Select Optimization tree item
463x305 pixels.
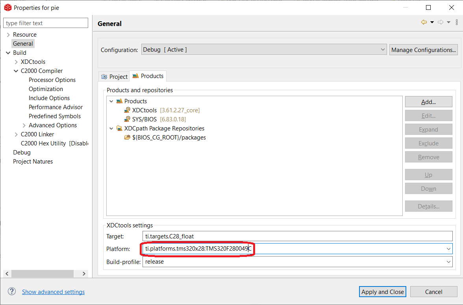pyautogui.click(x=46, y=89)
